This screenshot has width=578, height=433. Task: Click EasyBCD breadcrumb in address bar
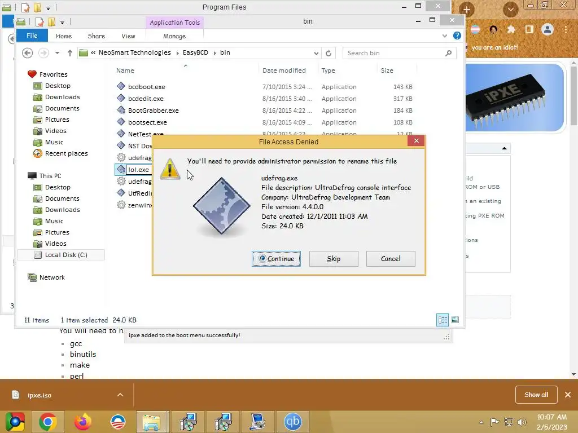tap(195, 52)
